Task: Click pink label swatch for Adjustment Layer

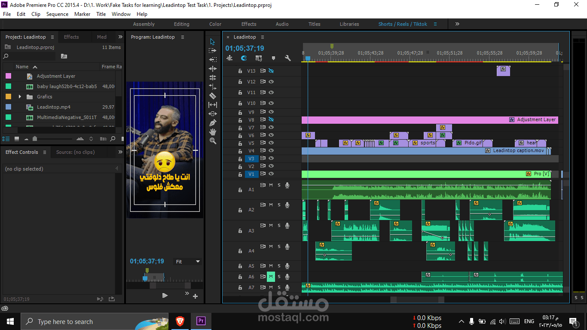Action: click(x=8, y=76)
